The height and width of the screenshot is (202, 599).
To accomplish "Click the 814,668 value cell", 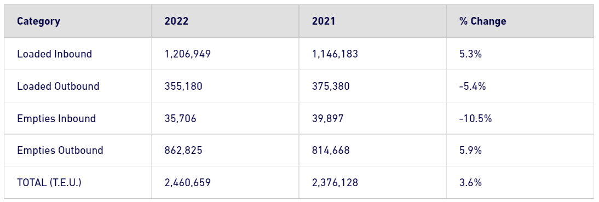I will click(331, 150).
